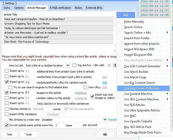Click images count 0-1 input field
The image size is (173, 140).
(30, 93)
